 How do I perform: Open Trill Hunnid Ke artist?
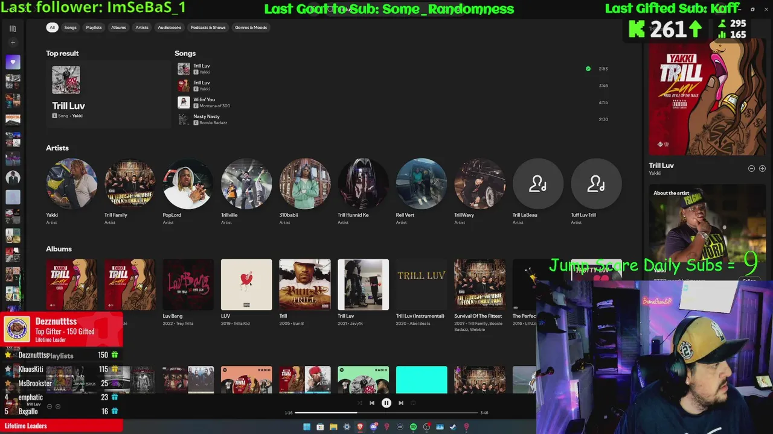pyautogui.click(x=363, y=183)
